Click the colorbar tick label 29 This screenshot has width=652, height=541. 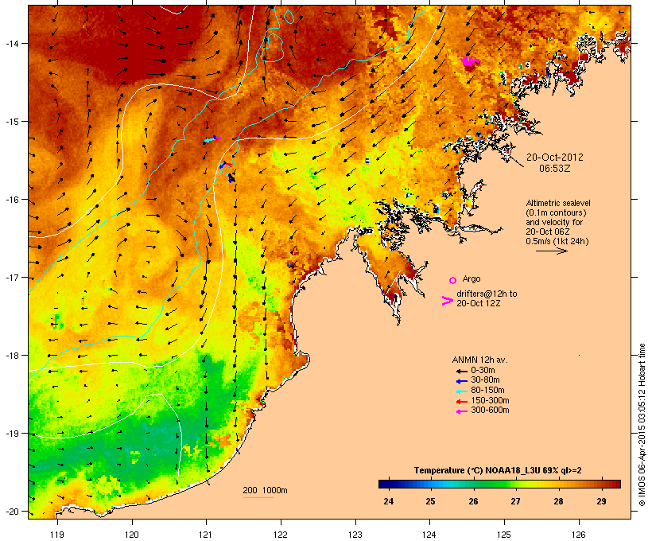tap(601, 501)
